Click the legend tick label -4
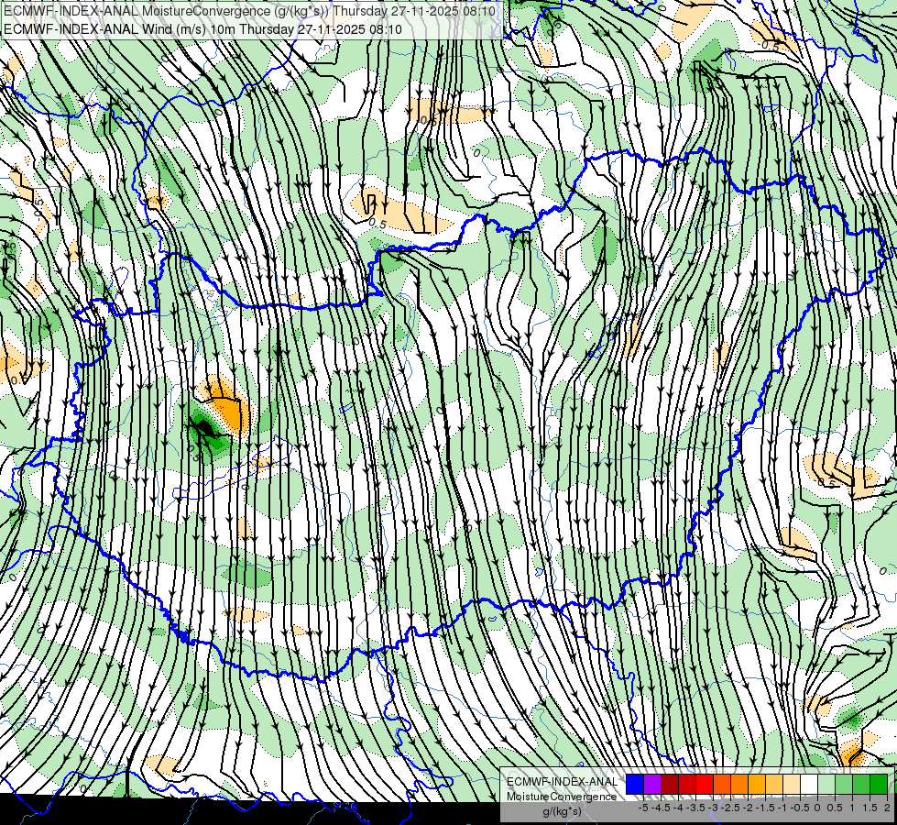The width and height of the screenshot is (897, 825). tap(678, 808)
